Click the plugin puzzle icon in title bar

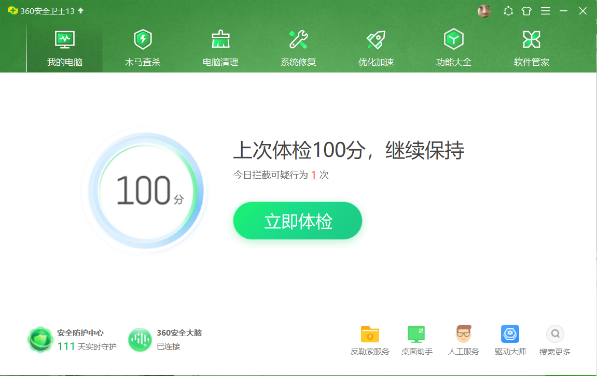(508, 11)
